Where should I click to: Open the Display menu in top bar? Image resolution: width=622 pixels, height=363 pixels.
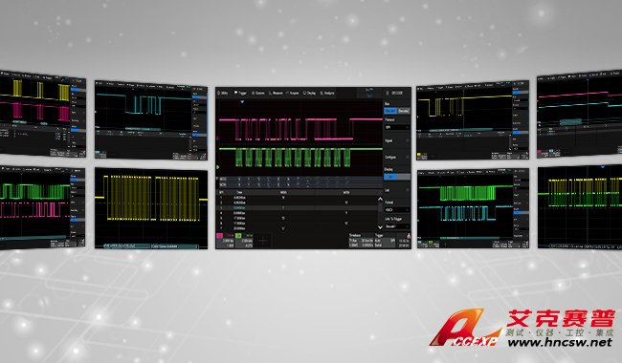[x=309, y=93]
